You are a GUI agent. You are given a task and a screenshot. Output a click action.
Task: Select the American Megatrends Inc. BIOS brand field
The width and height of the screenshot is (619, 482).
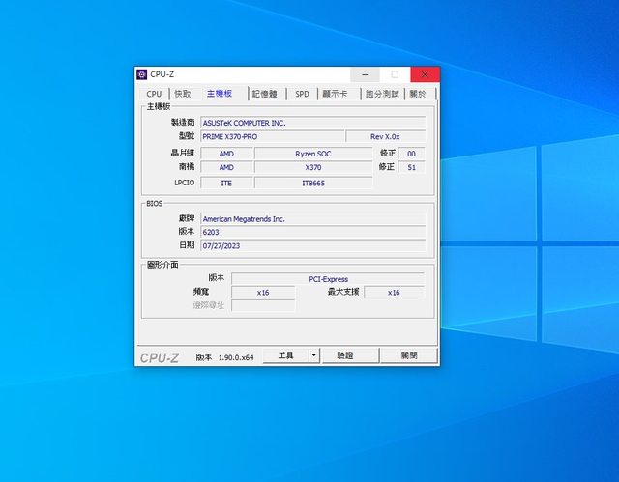point(311,219)
